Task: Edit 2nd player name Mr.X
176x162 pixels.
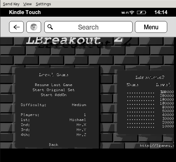Action: pyautogui.click(x=81, y=125)
